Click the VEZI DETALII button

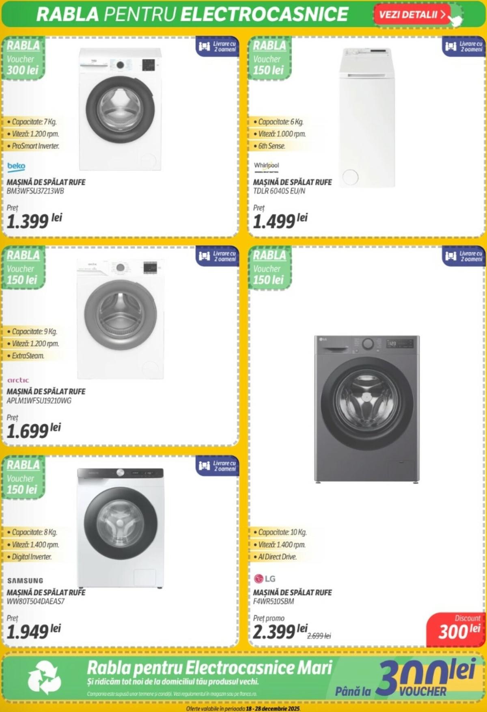tap(412, 15)
